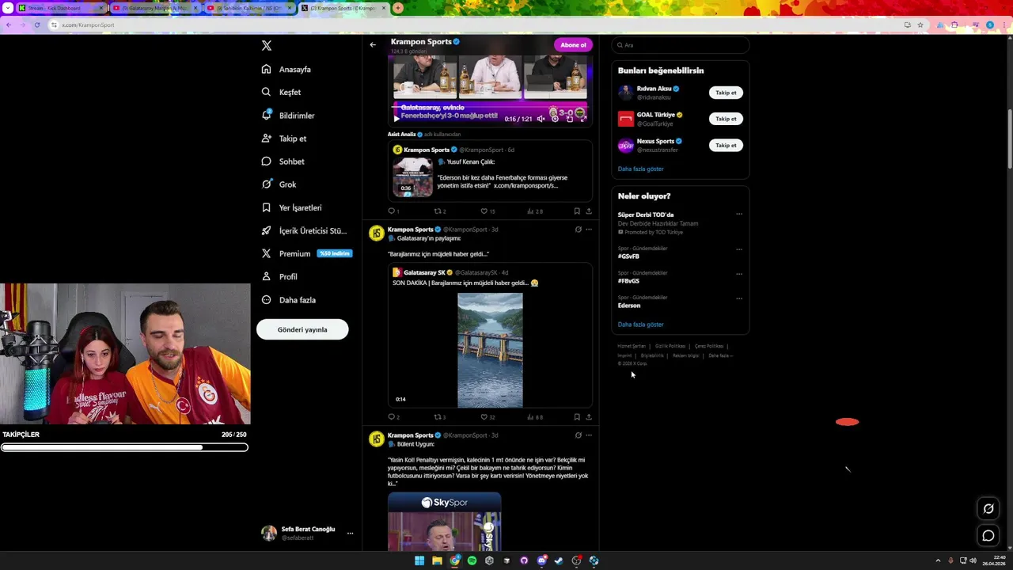Click Daha fazla göster under Neler oluyor
Viewport: 1013px width, 570px height.
[640, 325]
